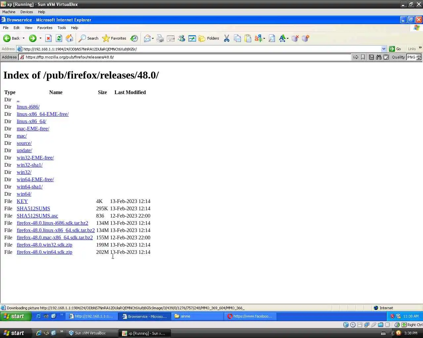
Task: Open the win32/ directory link
Action: coord(24,172)
